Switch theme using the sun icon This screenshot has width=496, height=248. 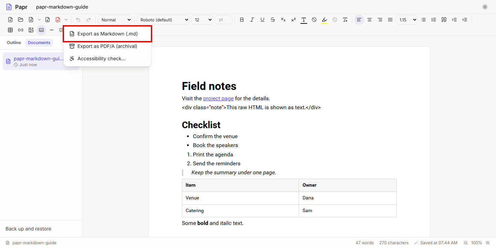tap(485, 7)
